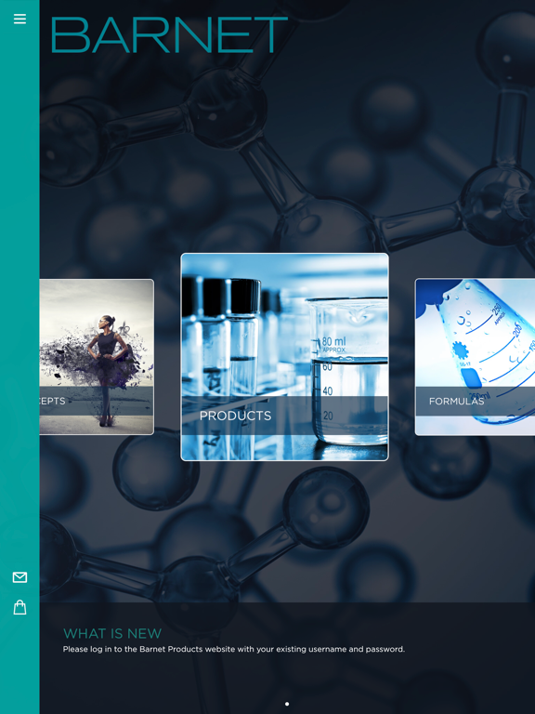Open the Products card
535x714 pixels.
tap(285, 357)
